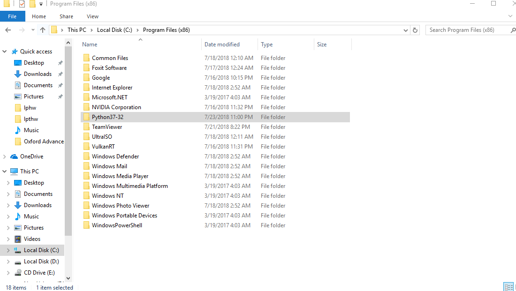Screen dimensions: 516x291
Task: Collapse the This PC tree node
Action: click(5, 172)
